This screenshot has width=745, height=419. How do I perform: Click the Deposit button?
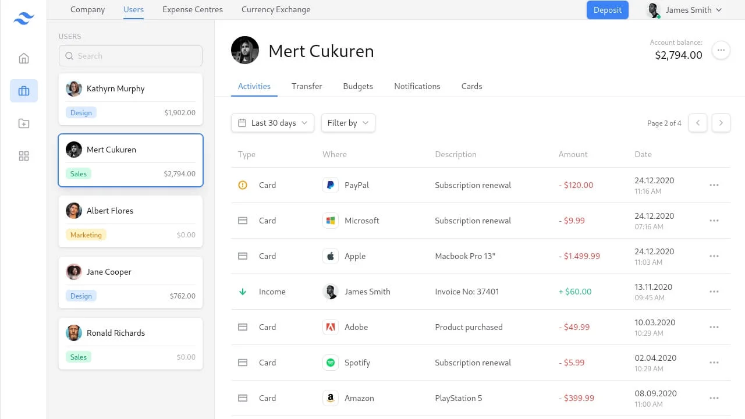(607, 10)
